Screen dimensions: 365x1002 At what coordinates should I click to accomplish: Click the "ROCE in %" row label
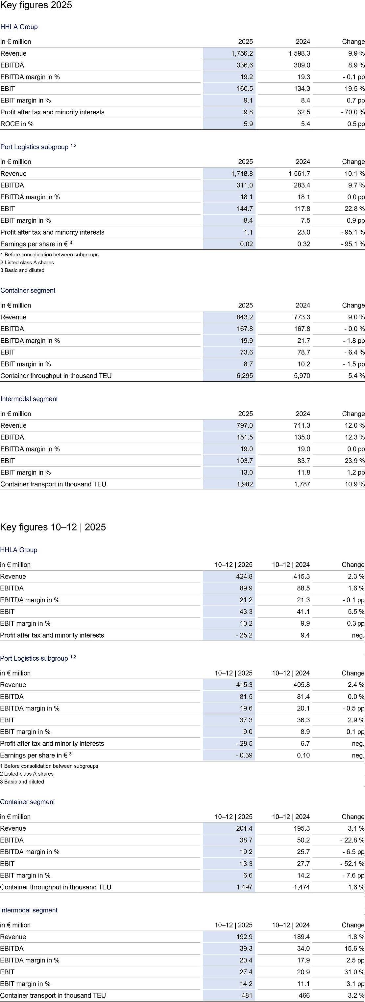17,124
